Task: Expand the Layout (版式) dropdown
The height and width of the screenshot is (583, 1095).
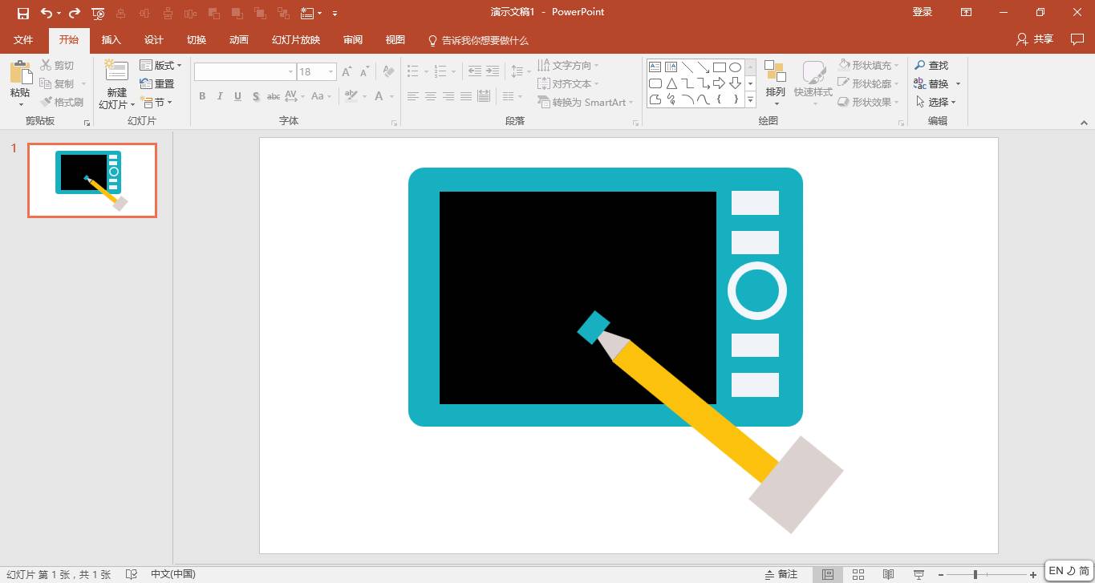Action: pyautogui.click(x=160, y=65)
